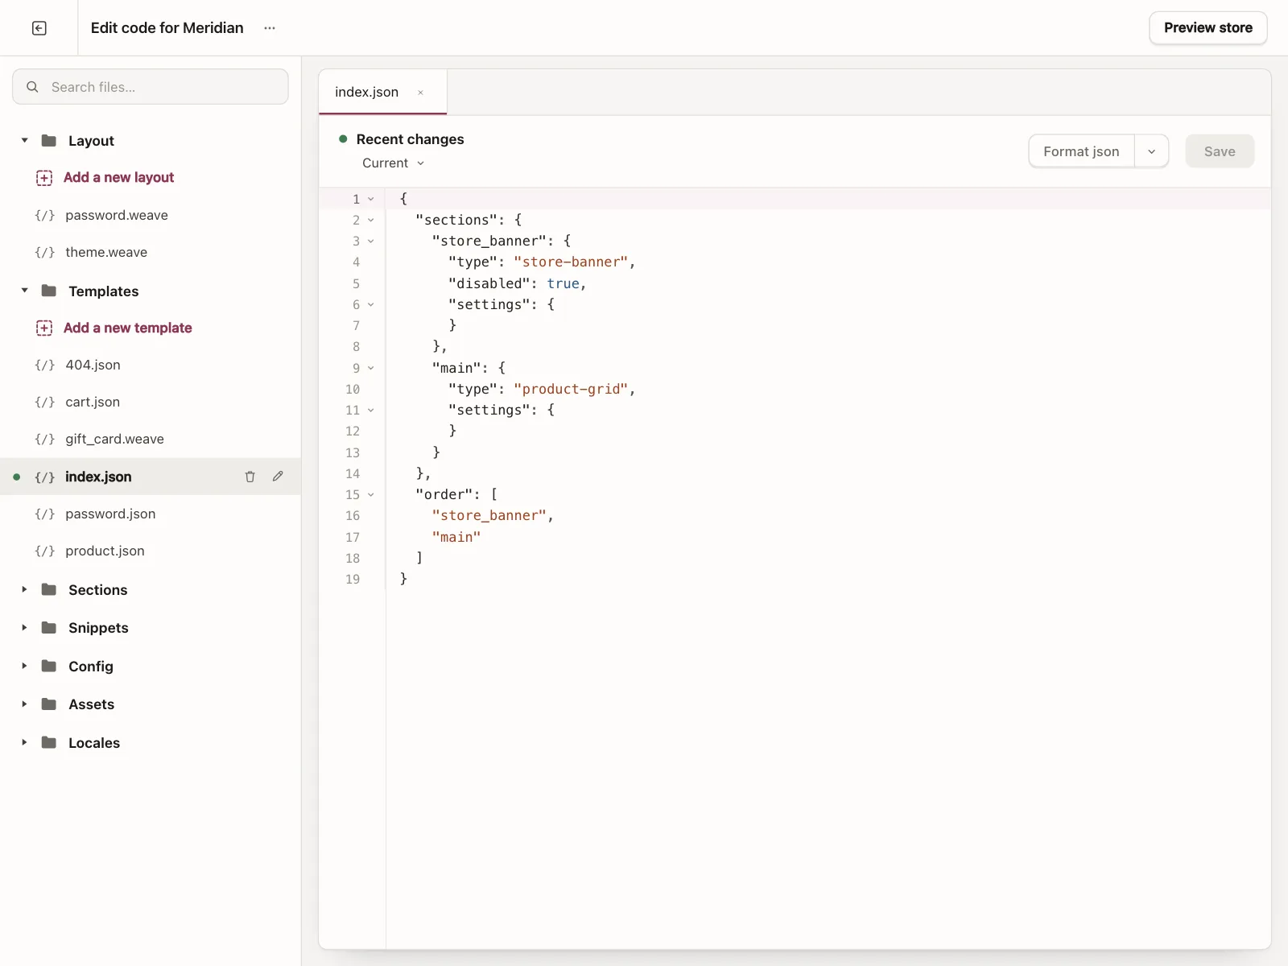Click the "store-banner" type value text

coord(571,262)
